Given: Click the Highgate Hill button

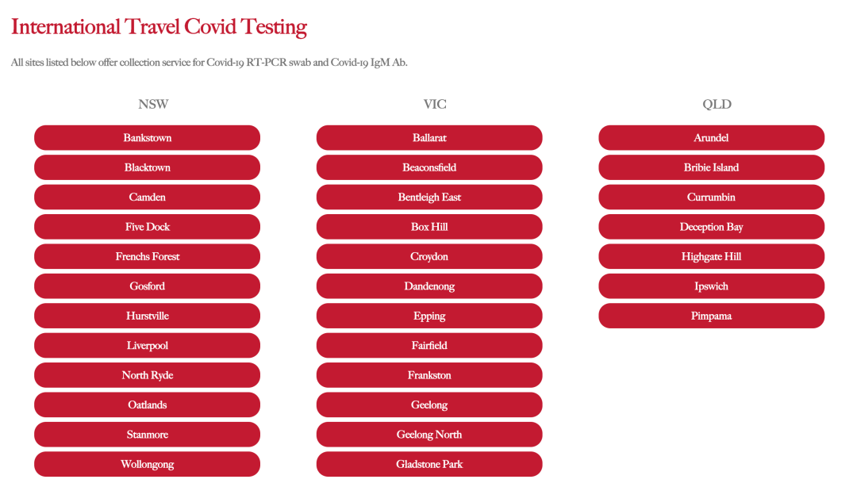Looking at the screenshot, I should (711, 256).
